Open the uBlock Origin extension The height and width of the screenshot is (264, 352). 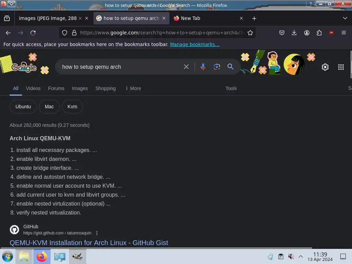pos(331,33)
